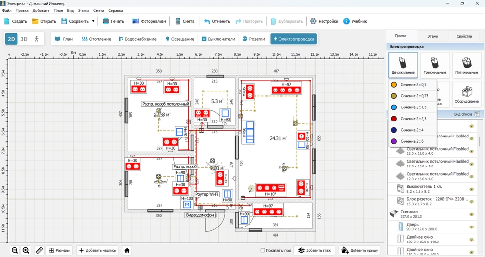Click the Добавить этаж button
Viewport: 485px width, 257px height.
click(x=314, y=250)
